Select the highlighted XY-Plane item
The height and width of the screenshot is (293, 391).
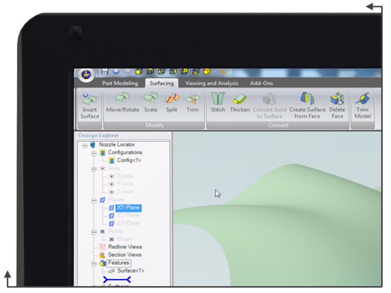coord(128,208)
